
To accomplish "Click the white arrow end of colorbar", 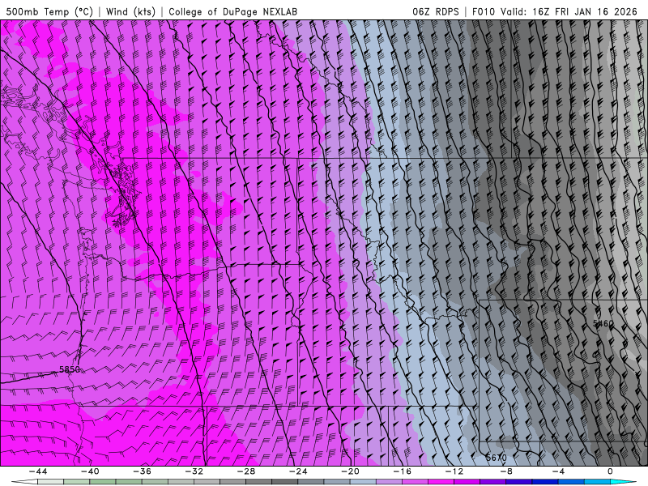I will click(24, 482).
